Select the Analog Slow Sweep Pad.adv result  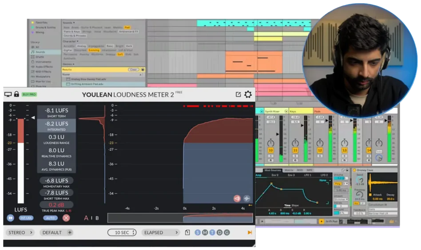pyautogui.click(x=103, y=79)
